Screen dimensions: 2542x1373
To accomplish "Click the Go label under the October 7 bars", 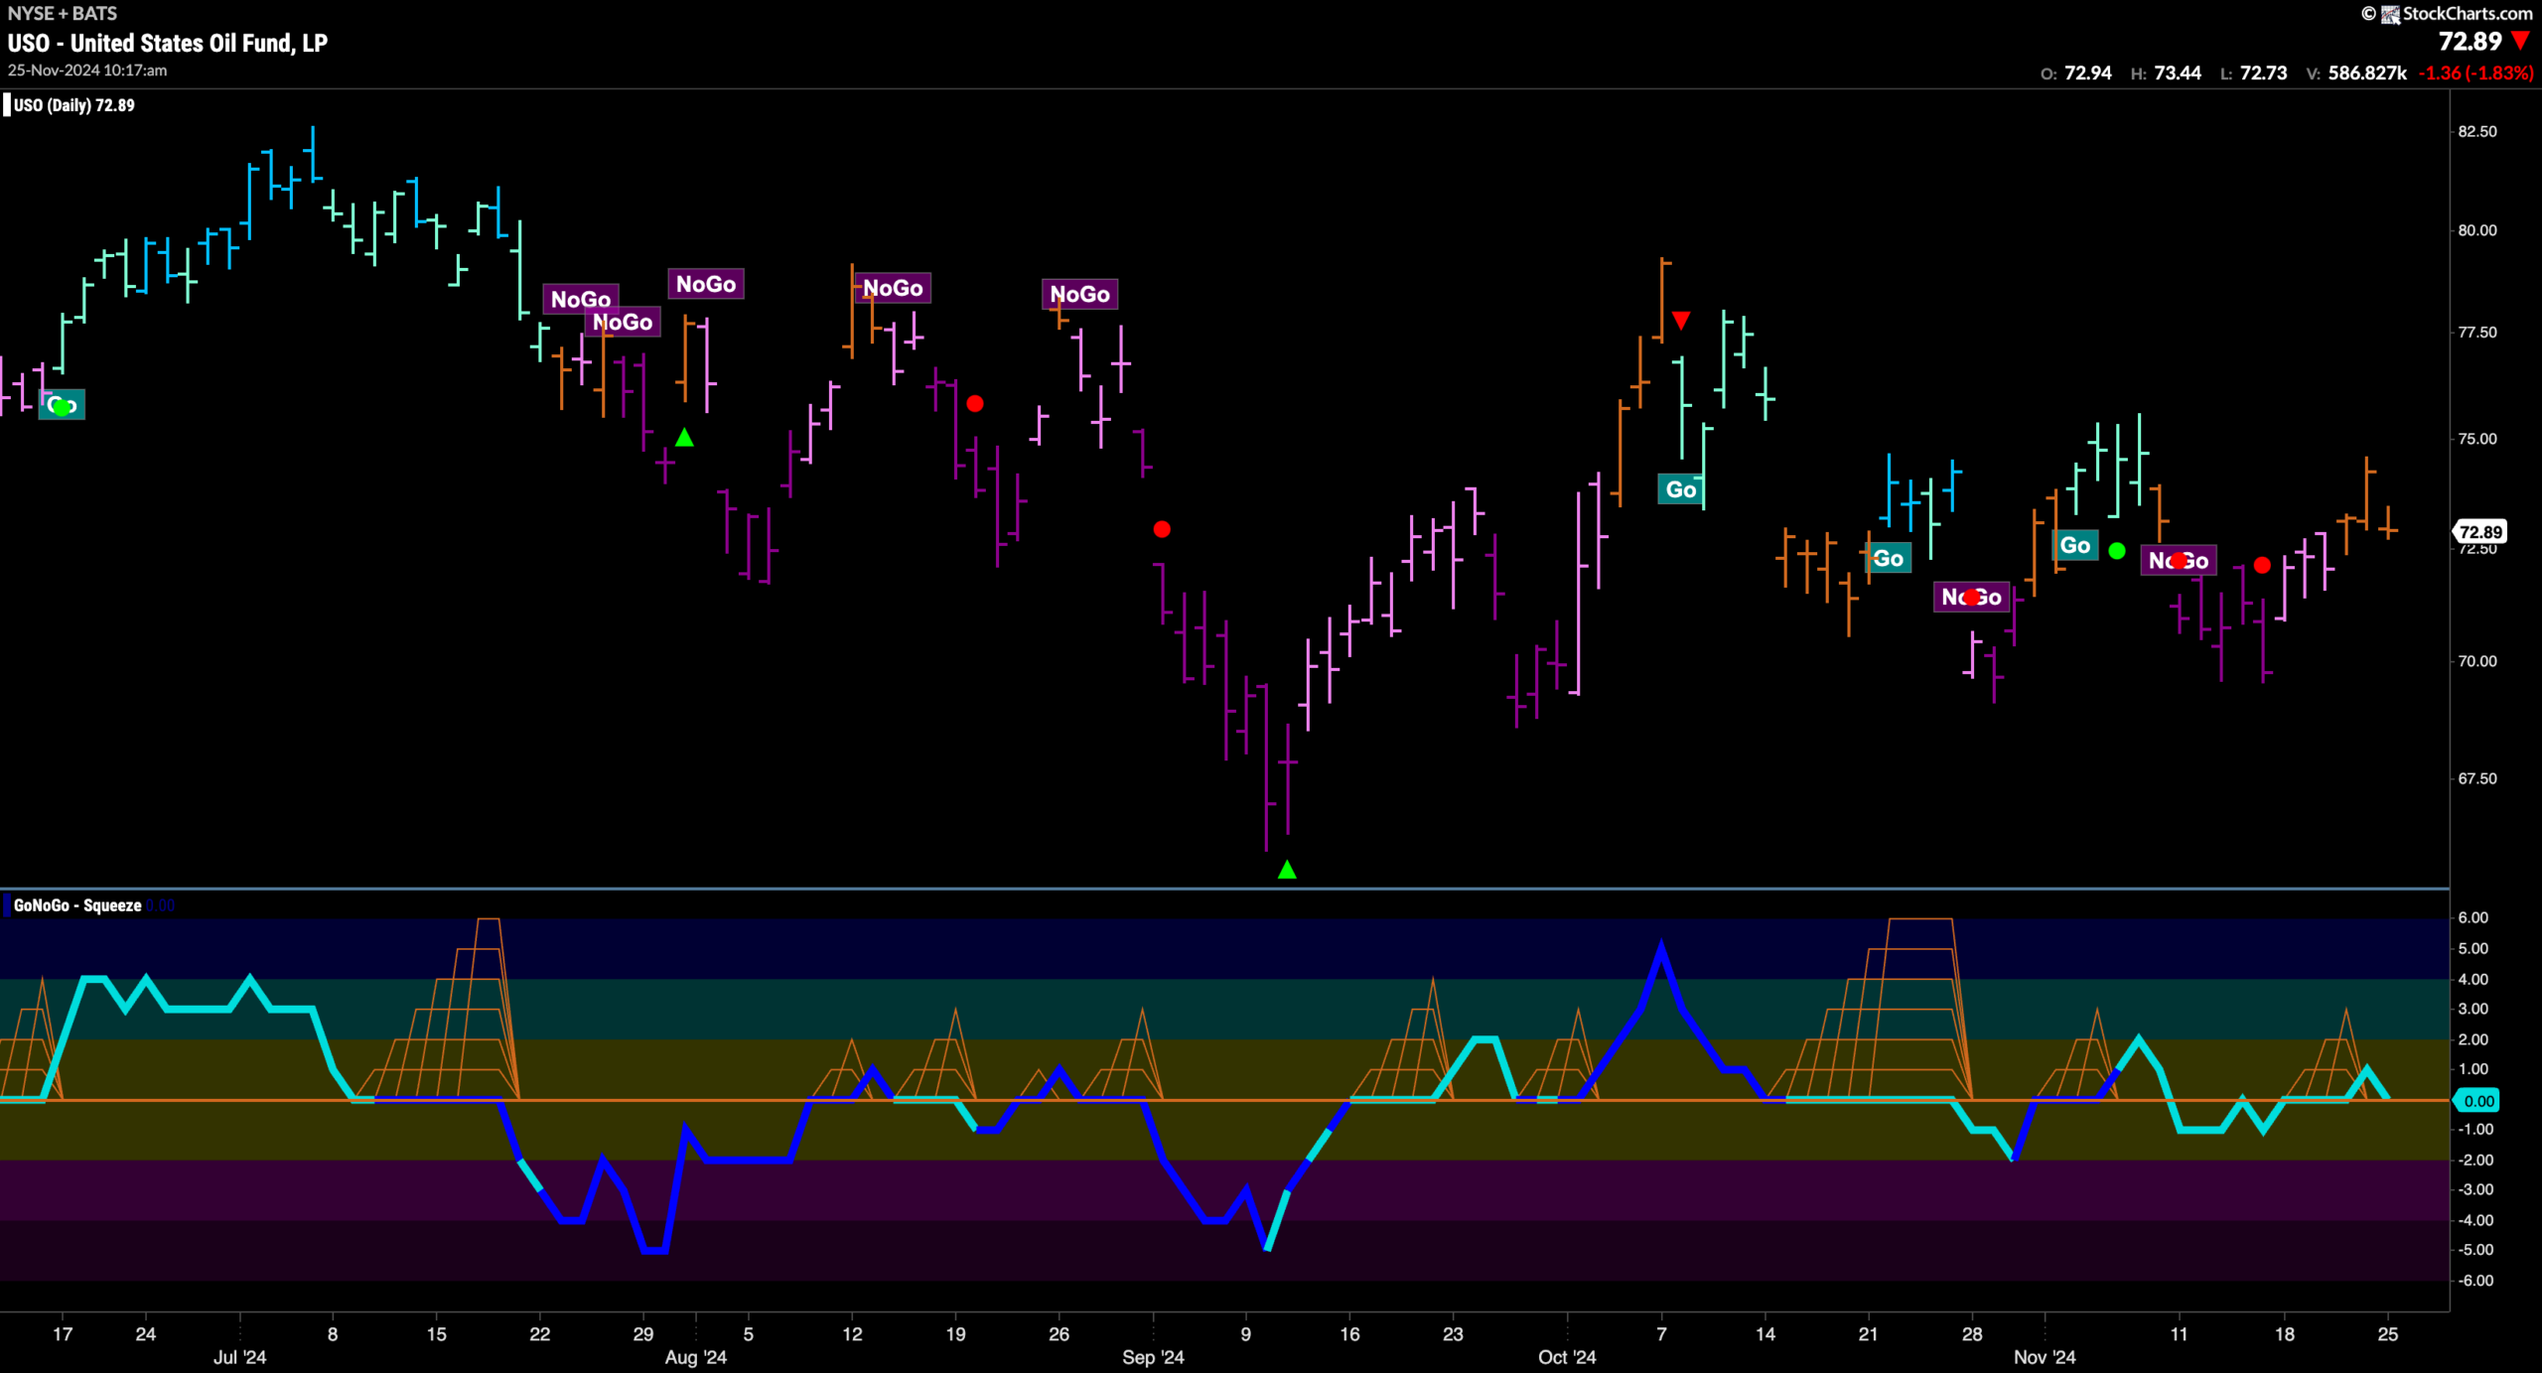I will [1680, 488].
